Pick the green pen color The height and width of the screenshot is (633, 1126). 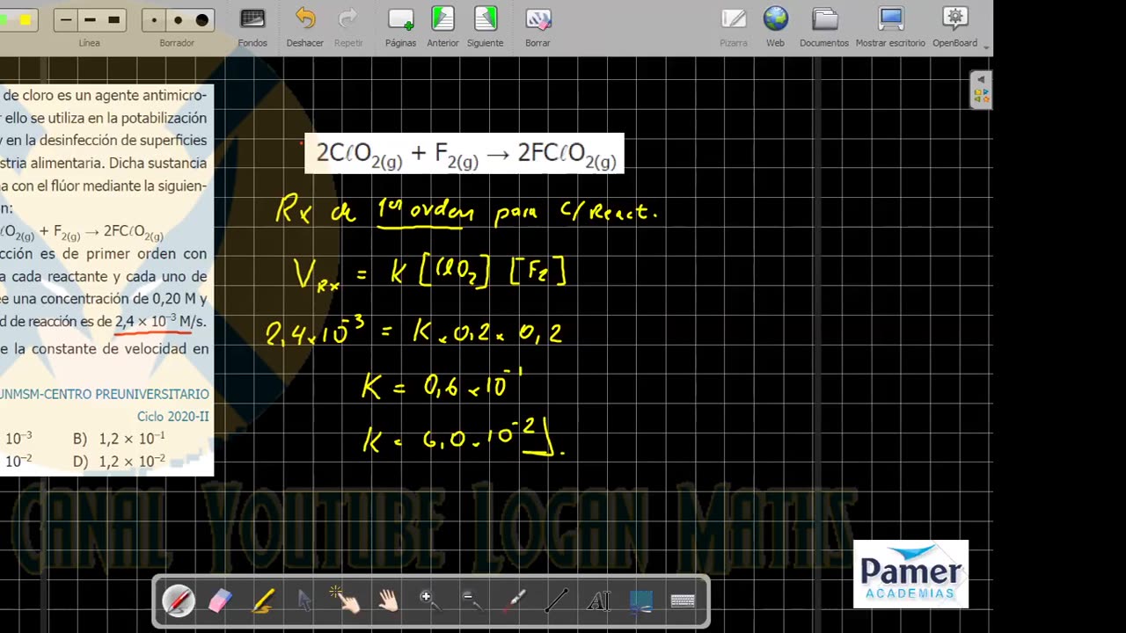click(x=5, y=19)
